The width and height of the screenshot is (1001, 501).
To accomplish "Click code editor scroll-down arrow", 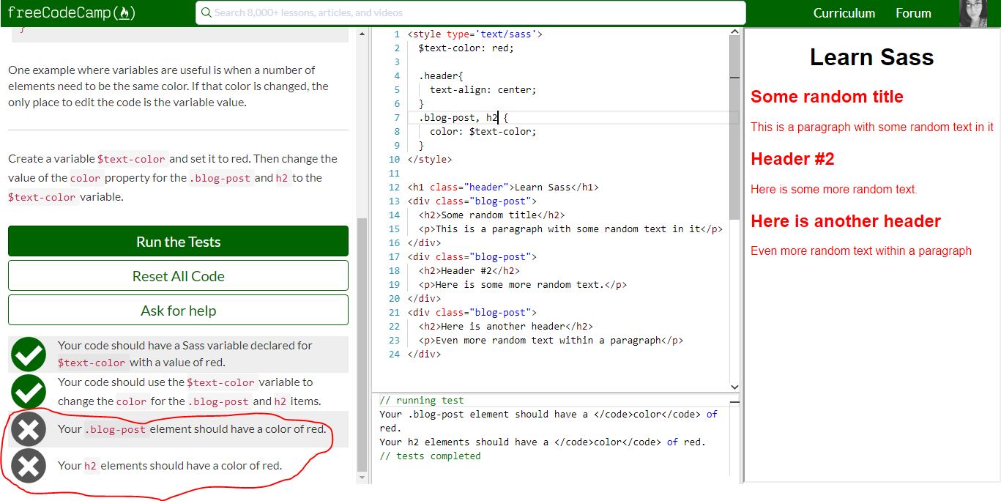I will (x=734, y=386).
